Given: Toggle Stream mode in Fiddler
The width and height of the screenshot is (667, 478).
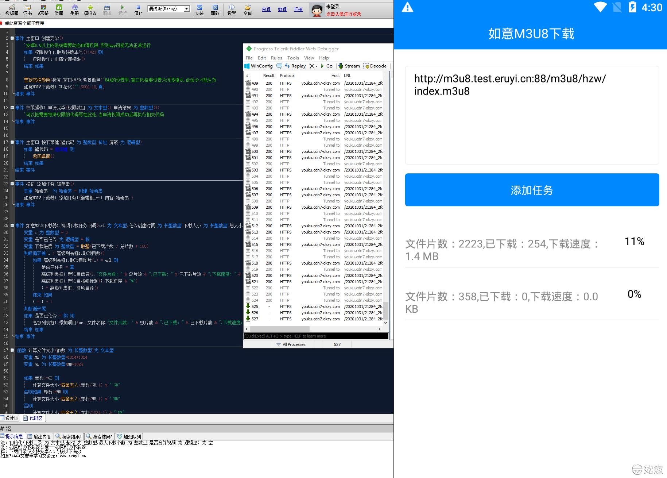Looking at the screenshot, I should [349, 66].
